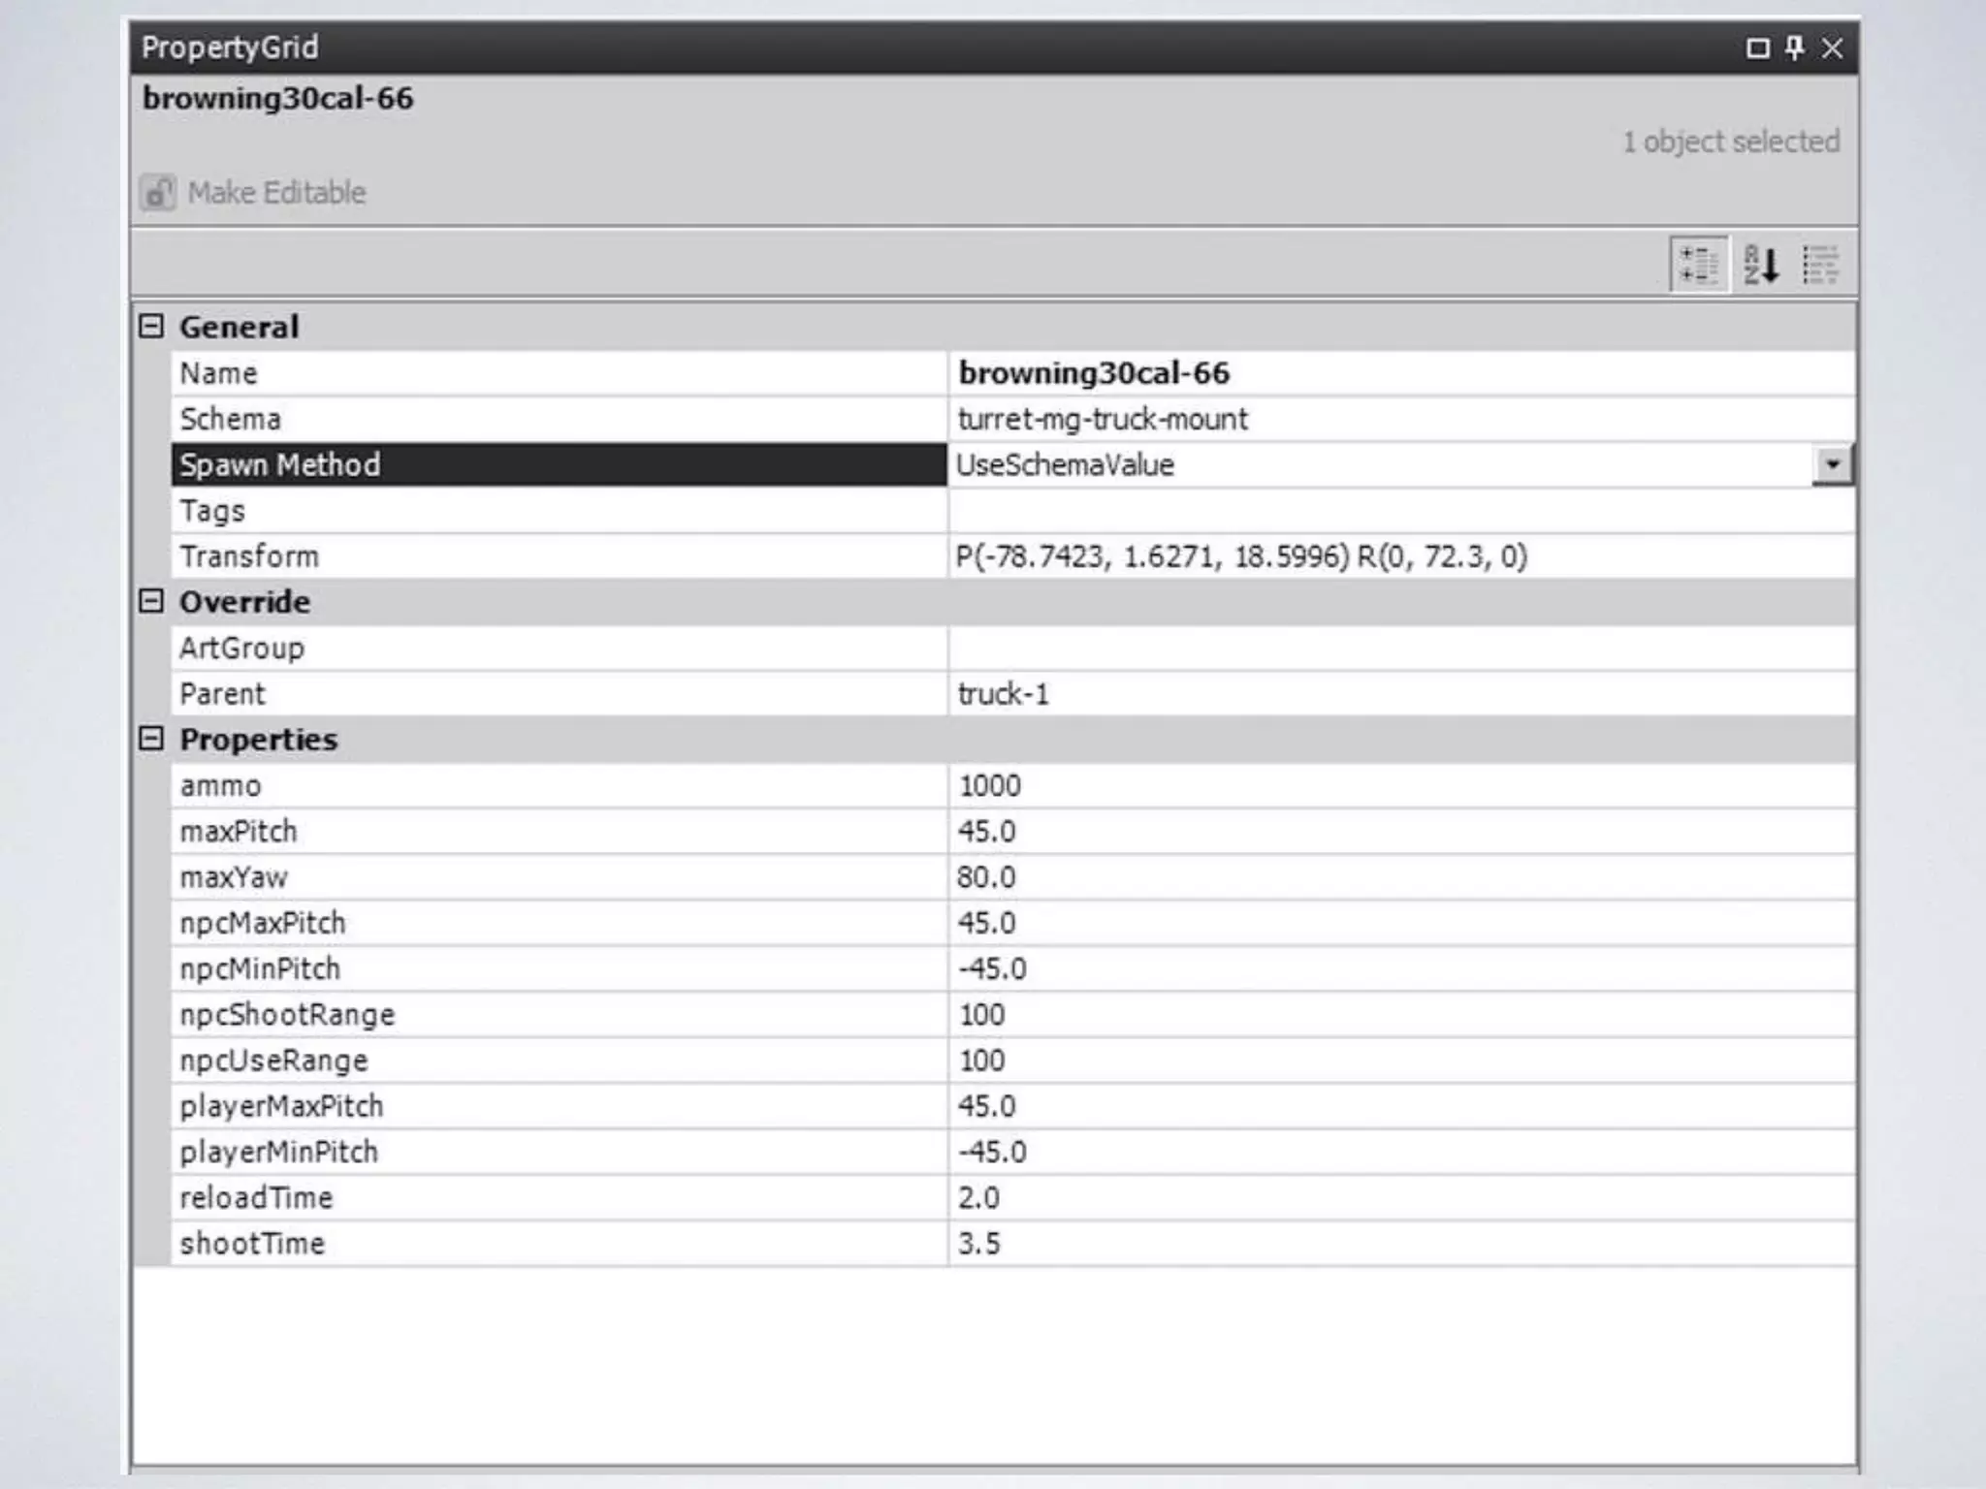Image resolution: width=1986 pixels, height=1489 pixels.
Task: Pin the PropertyGrid panel
Action: 1795,48
